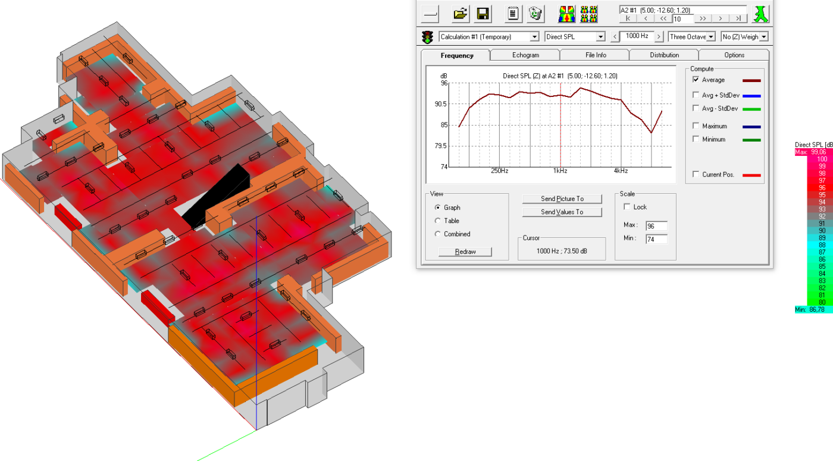Click the scale Max input field
The image size is (833, 461).
click(x=656, y=225)
